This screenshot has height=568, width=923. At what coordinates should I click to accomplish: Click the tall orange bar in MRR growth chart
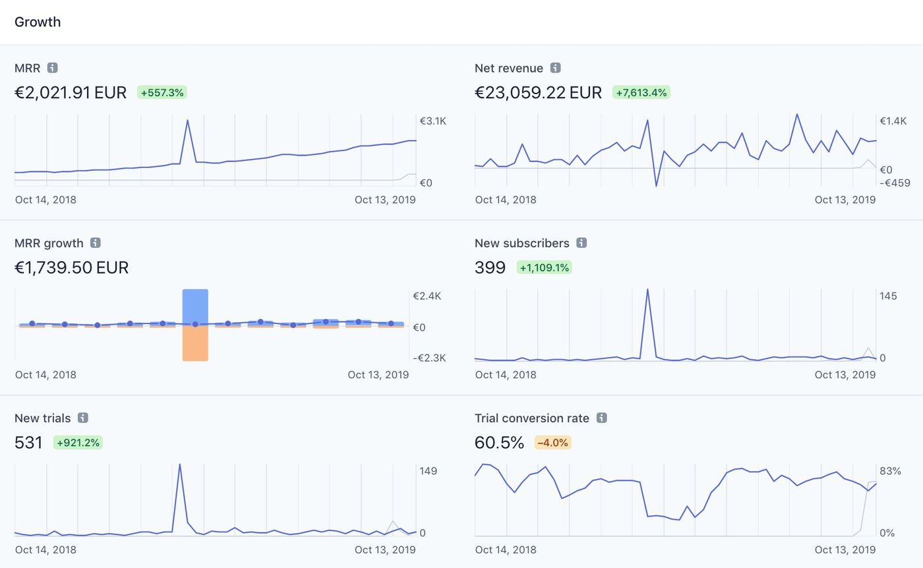click(x=195, y=343)
